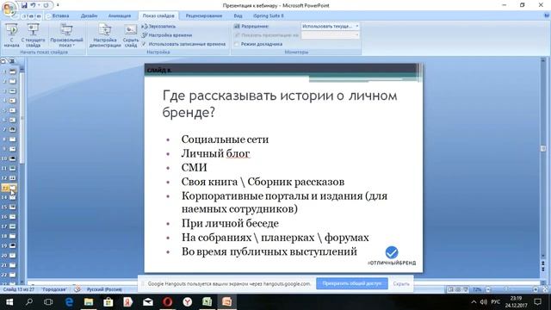Viewport: 551px width, 310px height.
Task: Click Прекратить общий доступ button
Action: (352, 283)
